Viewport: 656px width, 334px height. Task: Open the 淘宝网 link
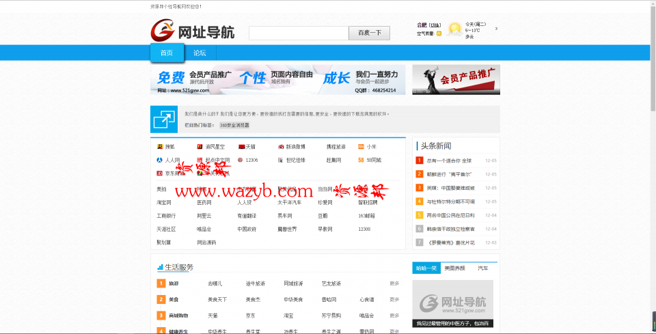[164, 202]
